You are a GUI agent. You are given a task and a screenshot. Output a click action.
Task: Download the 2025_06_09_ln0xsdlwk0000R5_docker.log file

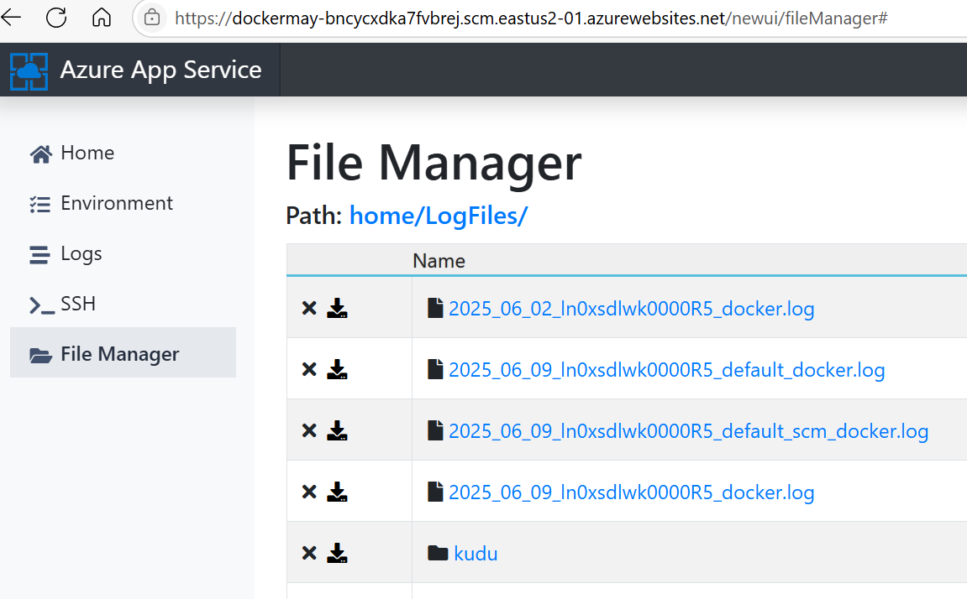338,492
